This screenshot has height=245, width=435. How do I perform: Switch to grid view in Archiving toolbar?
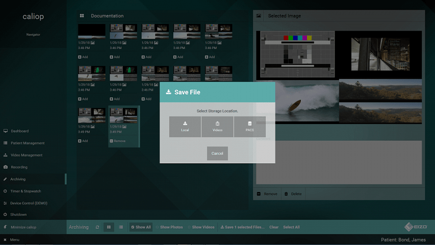pyautogui.click(x=109, y=227)
